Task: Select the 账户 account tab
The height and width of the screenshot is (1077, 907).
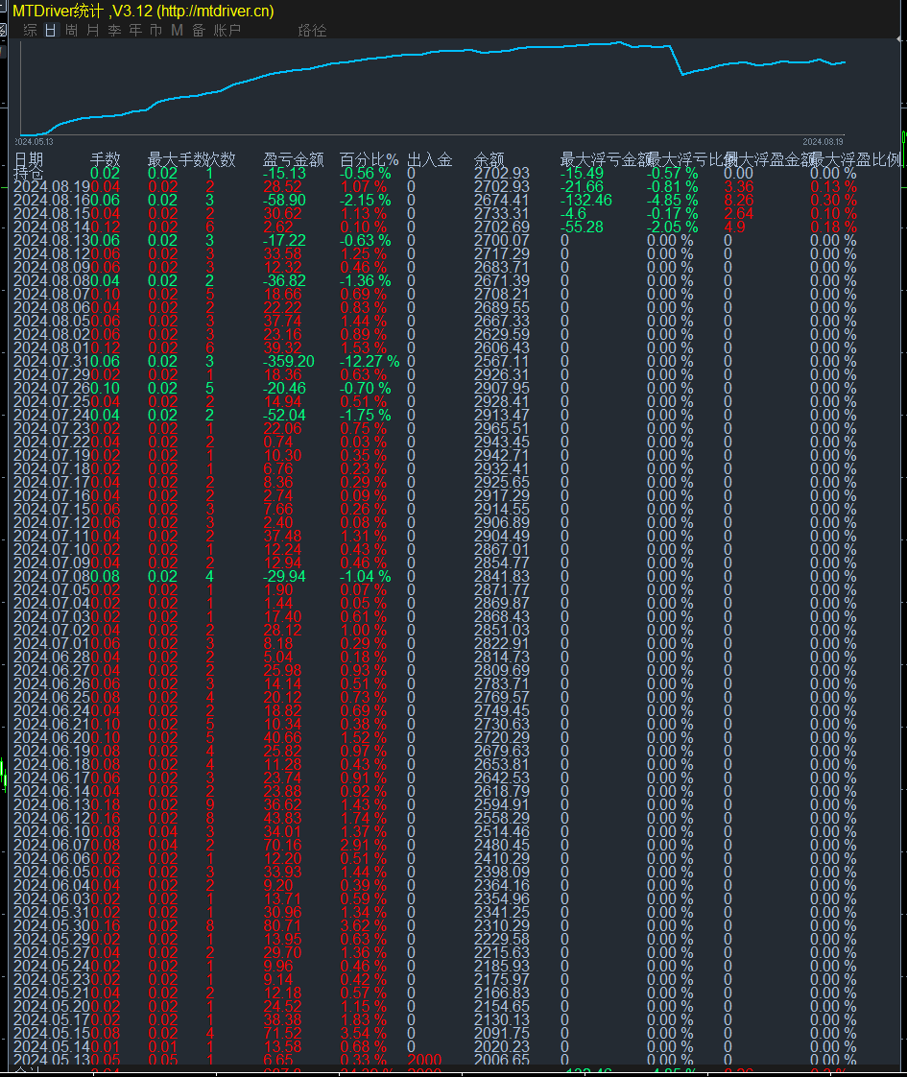Action: (x=227, y=30)
